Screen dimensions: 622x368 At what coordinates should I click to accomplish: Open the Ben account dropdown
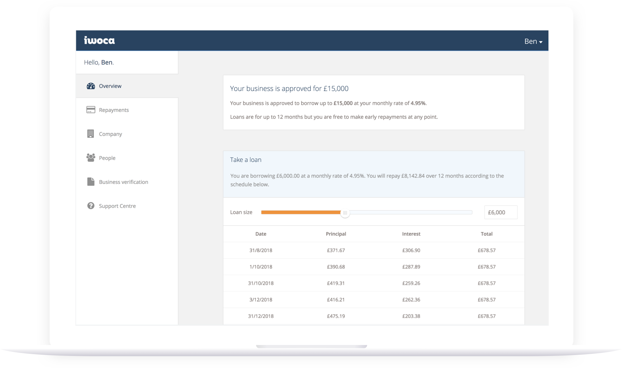pos(533,41)
